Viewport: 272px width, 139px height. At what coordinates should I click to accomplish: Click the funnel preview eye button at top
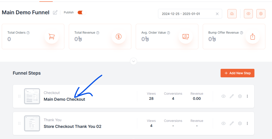[x=248, y=14]
